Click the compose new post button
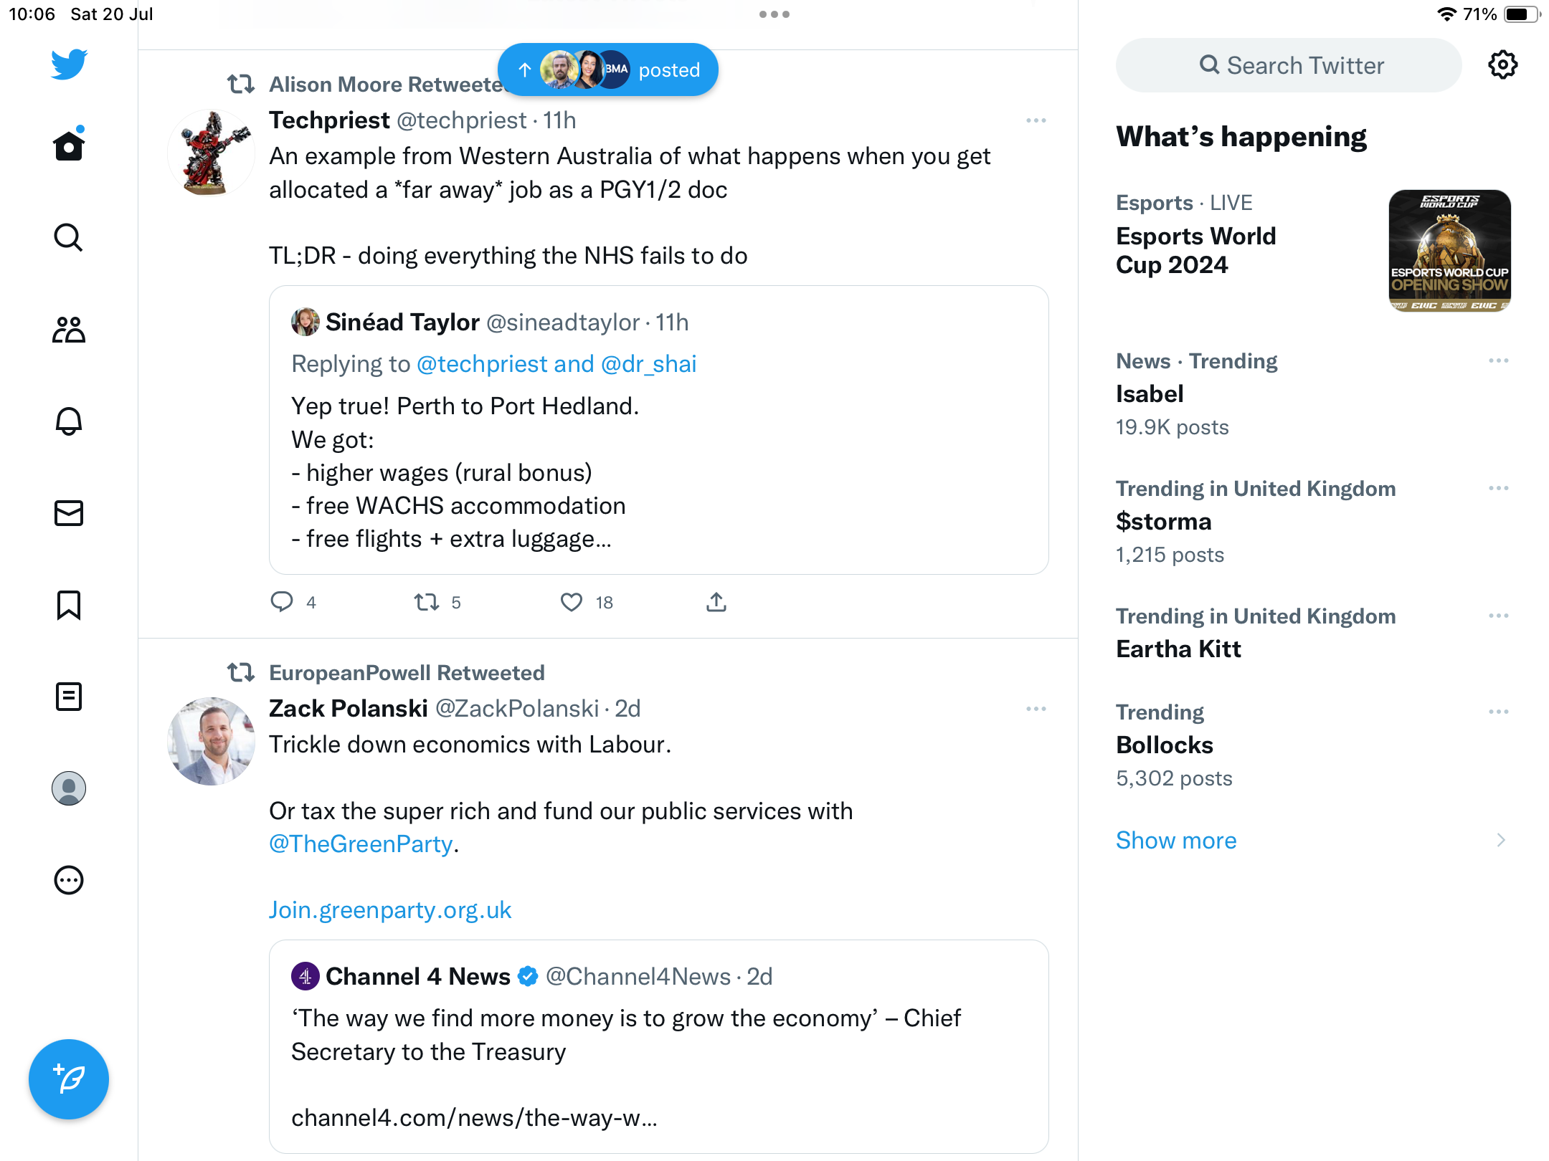The image size is (1549, 1161). tap(69, 1079)
